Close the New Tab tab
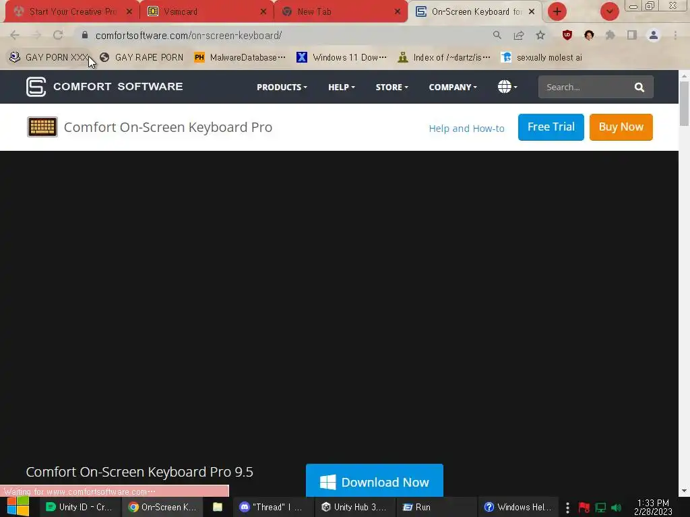The width and height of the screenshot is (690, 517). click(398, 12)
